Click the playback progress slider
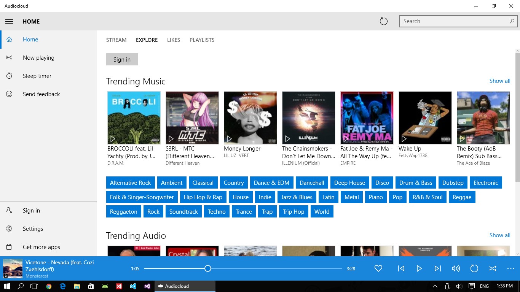This screenshot has height=292, width=520. (243, 268)
